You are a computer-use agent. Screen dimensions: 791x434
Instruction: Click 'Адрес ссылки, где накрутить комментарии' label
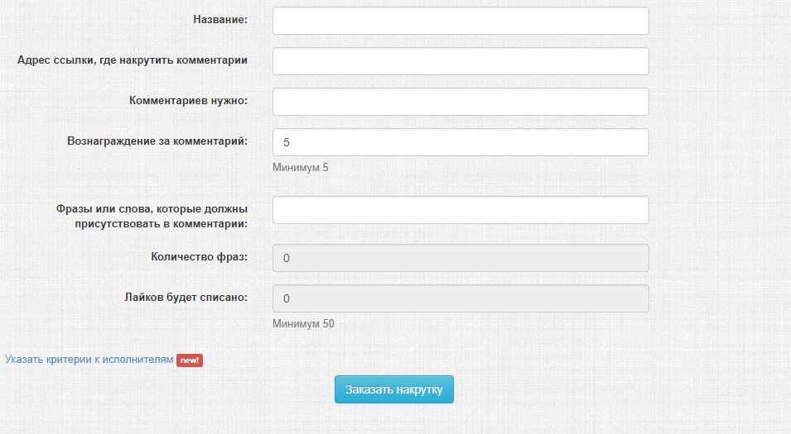click(133, 60)
